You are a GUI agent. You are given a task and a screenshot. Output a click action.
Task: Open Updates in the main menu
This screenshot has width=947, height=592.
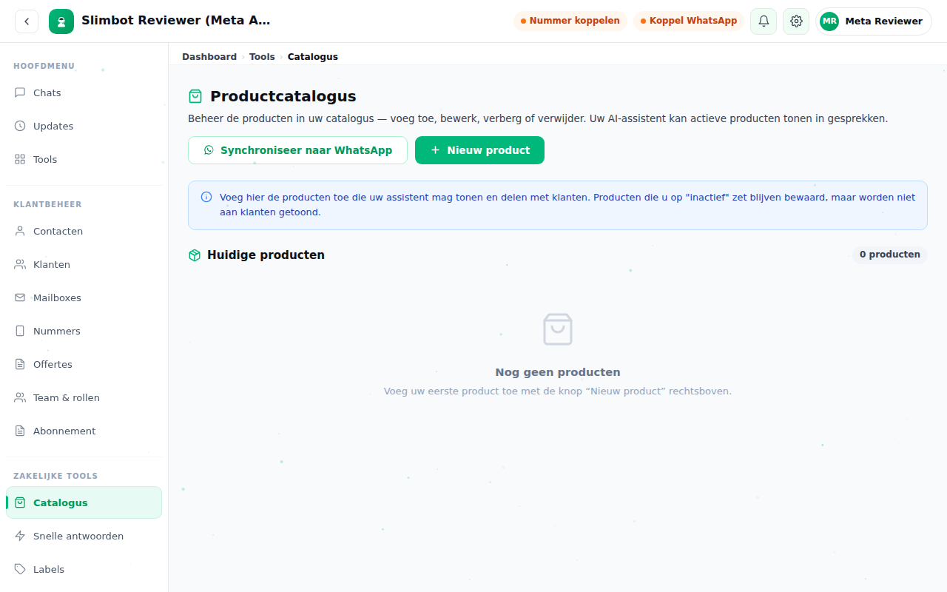click(x=84, y=126)
